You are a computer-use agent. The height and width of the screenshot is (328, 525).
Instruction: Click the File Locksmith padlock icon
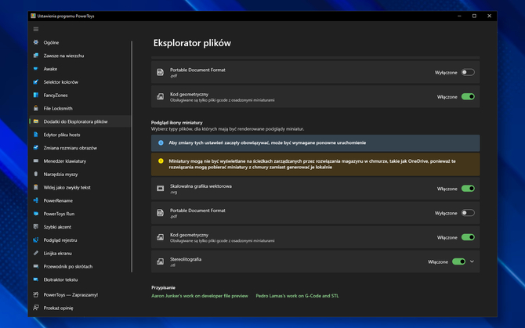tap(36, 108)
